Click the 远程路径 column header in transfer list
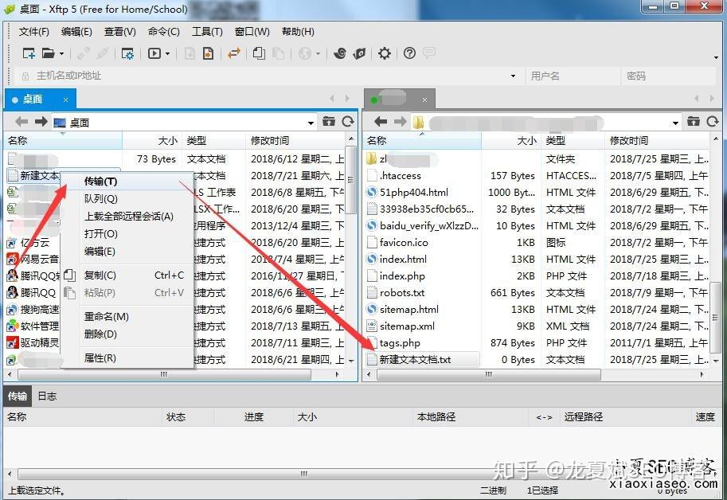Viewport: 727px width, 500px height. point(625,417)
